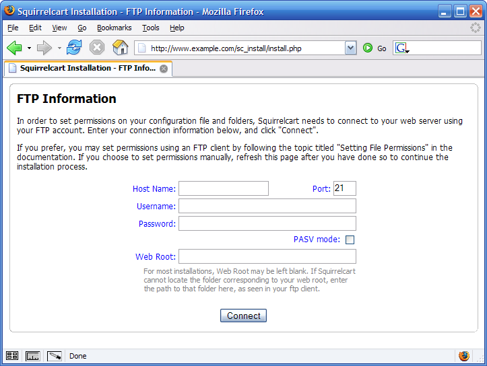Viewport: 487px width, 366px height.
Task: Open the Google search engine selector
Action: coord(402,48)
